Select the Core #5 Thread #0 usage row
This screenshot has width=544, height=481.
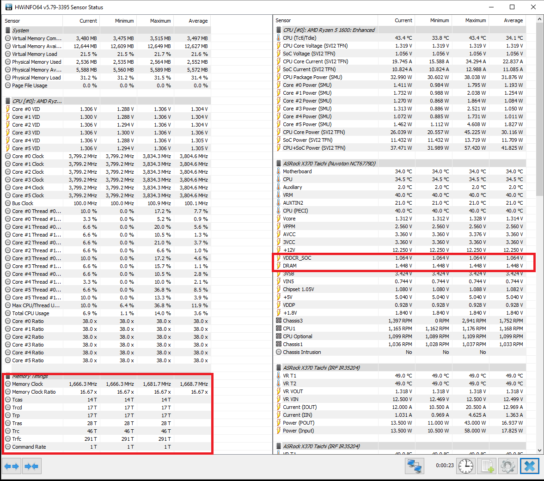(106, 290)
